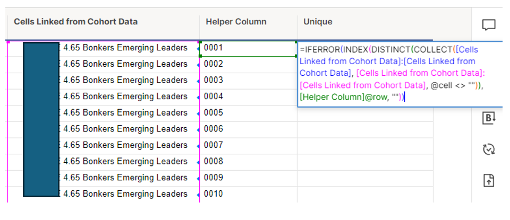Select Helper Column cell 0004
The height and width of the screenshot is (220, 510).
click(248, 97)
